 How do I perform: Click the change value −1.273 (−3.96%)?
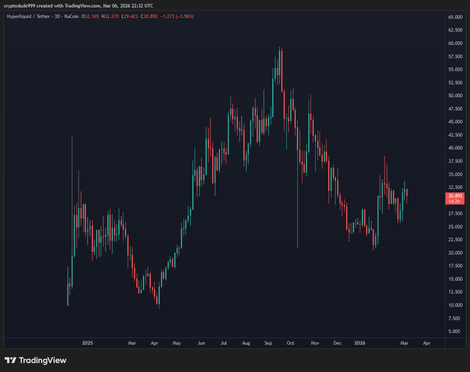177,16
